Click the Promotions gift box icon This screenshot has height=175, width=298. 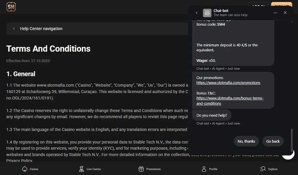point(141,169)
